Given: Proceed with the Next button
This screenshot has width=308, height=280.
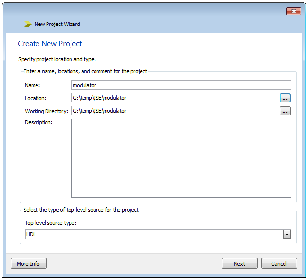Looking at the screenshot, I should coord(239,264).
